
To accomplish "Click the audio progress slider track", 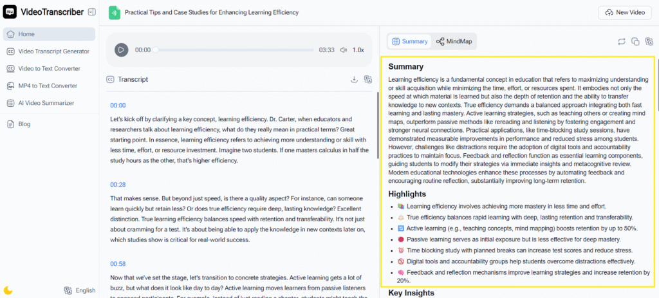I will click(x=234, y=50).
